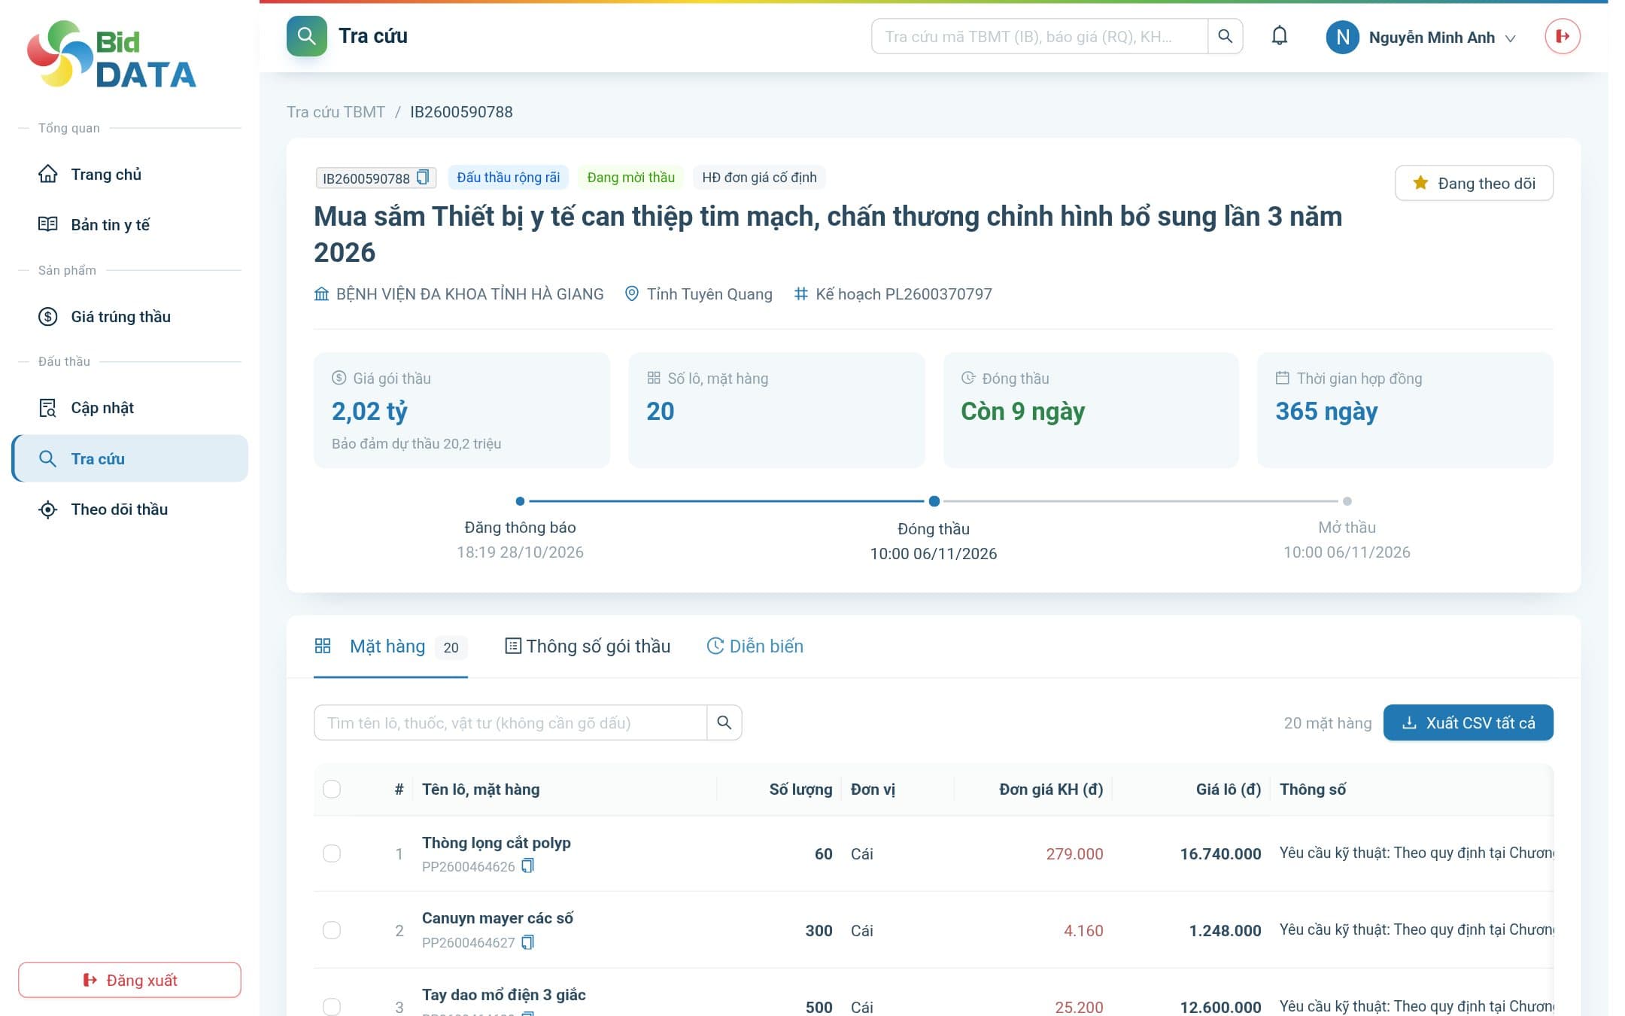This screenshot has height=1016, width=1625.
Task: Focus the top search field for TBMT codes
Action: [1039, 36]
